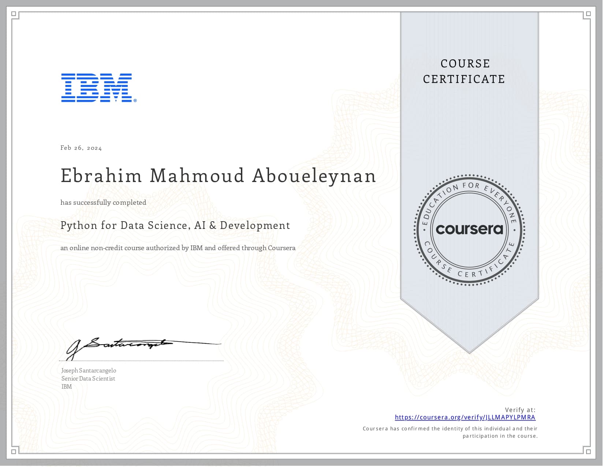Click the Verify at label

coord(520,410)
